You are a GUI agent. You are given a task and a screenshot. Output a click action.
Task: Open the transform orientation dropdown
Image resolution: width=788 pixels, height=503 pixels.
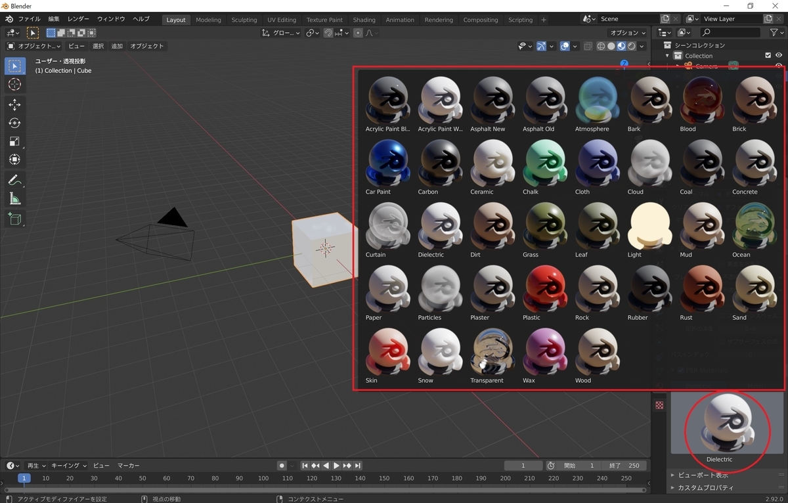[281, 33]
